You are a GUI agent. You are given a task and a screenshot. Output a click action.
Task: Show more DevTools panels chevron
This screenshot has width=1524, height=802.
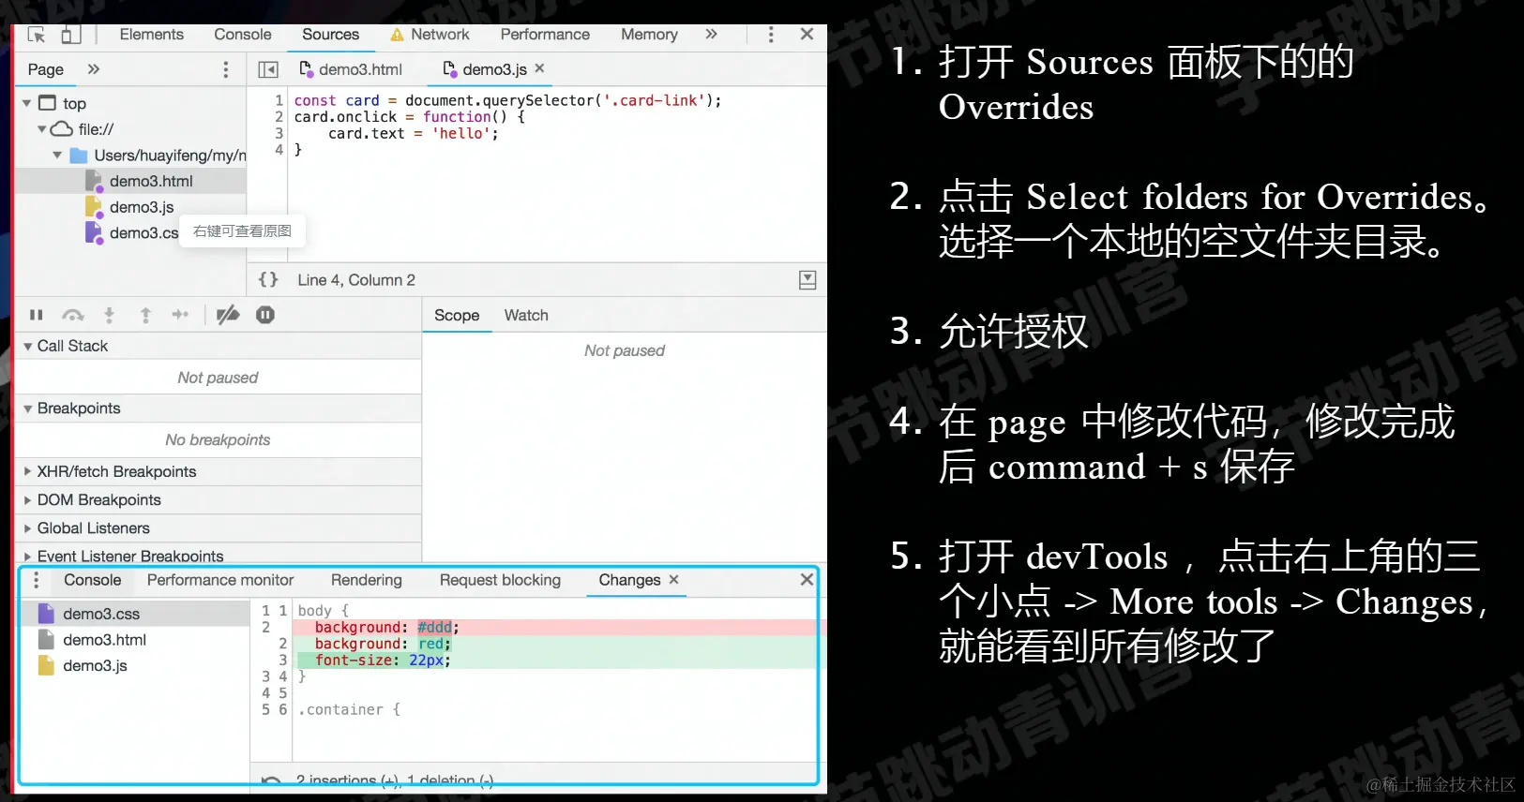[711, 35]
